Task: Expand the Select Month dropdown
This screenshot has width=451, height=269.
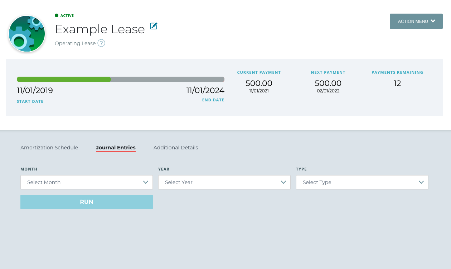Action: (86, 182)
